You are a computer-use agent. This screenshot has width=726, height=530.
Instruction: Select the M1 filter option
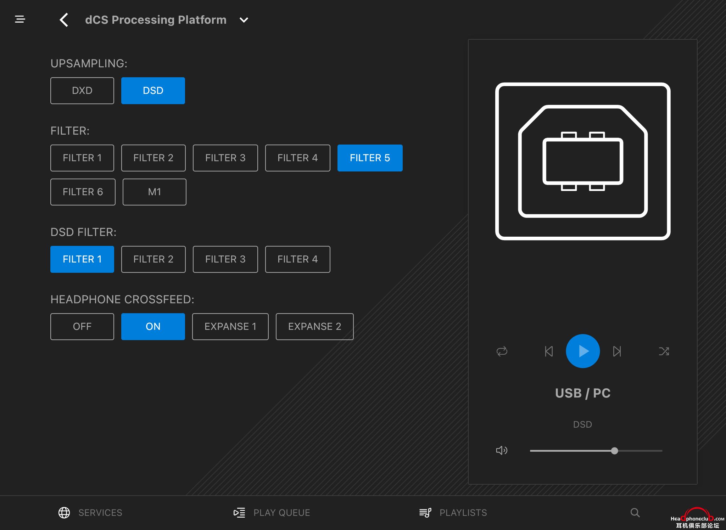click(x=155, y=192)
